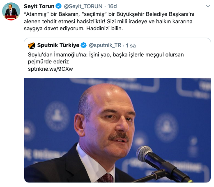Click the microphone in the quoted photo
This screenshot has height=187, width=214.
tap(161, 162)
